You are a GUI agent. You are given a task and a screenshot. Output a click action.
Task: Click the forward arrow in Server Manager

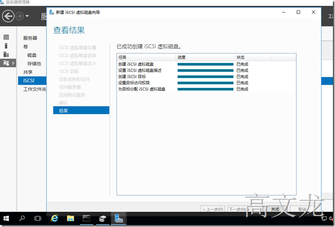pyautogui.click(x=19, y=16)
